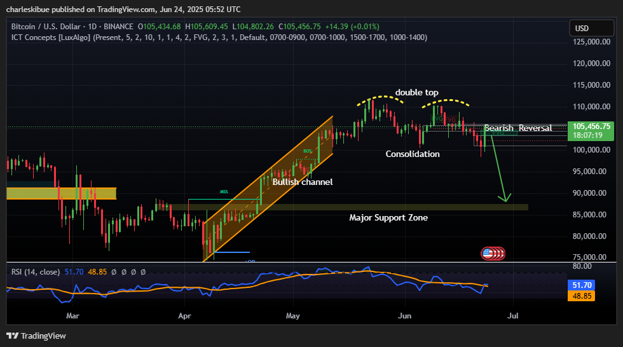Viewport: 623px width, 347px height.
Task: Click the +14.39 (+0.01%) change value
Action: (352, 27)
